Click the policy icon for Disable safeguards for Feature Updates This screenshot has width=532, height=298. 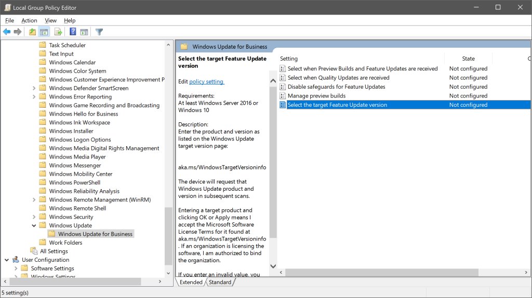(x=283, y=87)
